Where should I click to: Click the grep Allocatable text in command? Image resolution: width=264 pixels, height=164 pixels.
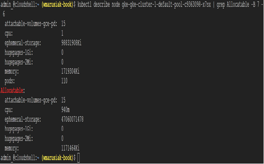pos(233,5)
